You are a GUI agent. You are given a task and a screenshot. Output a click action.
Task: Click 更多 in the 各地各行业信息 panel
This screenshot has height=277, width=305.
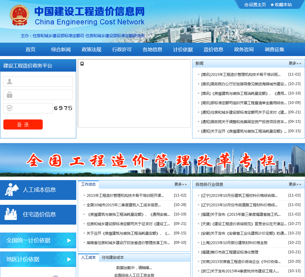[295, 184]
